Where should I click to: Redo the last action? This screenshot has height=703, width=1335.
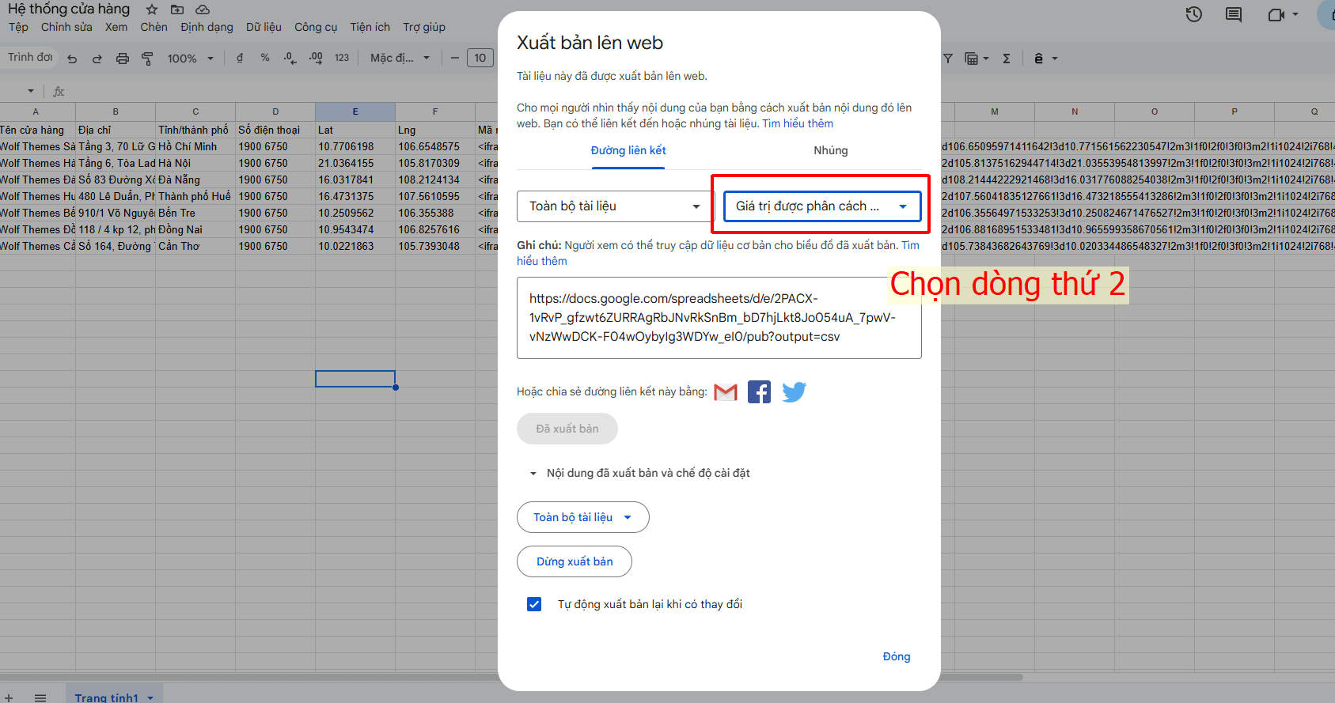click(97, 59)
